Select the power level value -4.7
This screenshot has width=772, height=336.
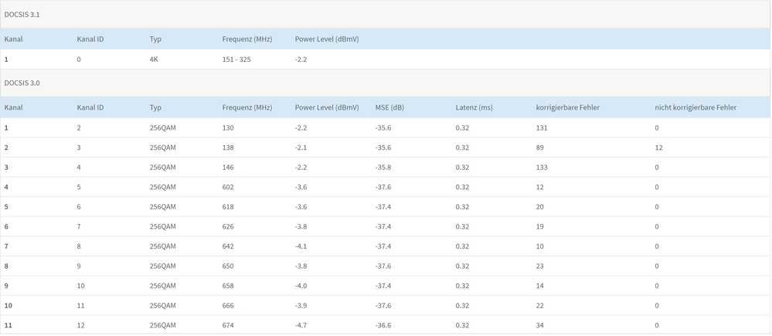click(x=302, y=325)
